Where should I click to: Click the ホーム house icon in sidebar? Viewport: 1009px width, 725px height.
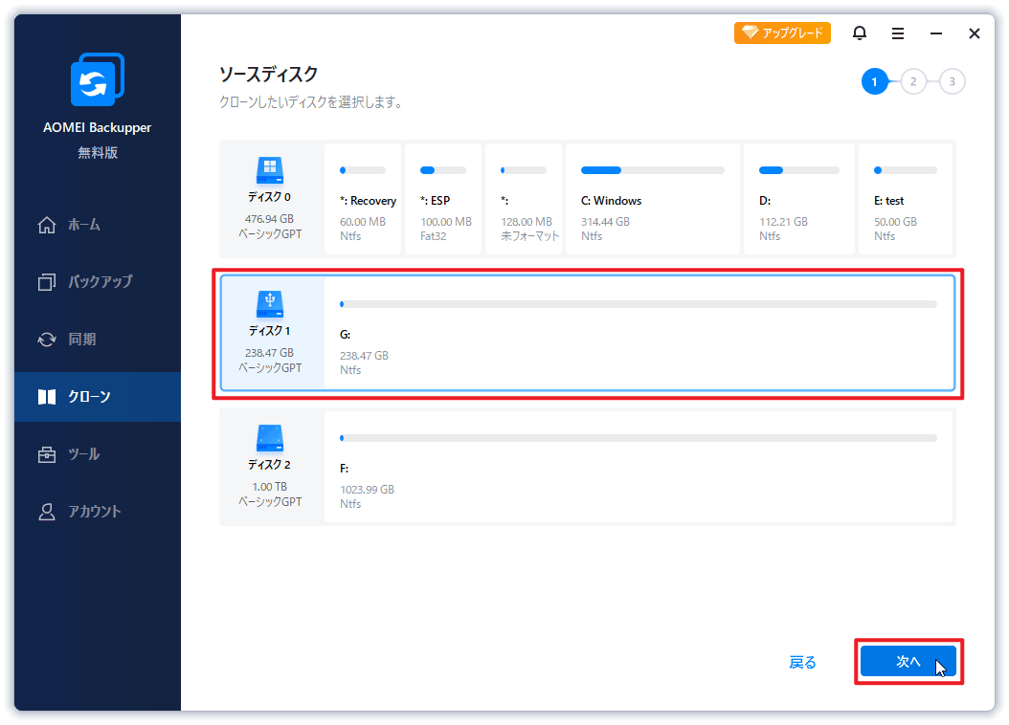tap(47, 225)
